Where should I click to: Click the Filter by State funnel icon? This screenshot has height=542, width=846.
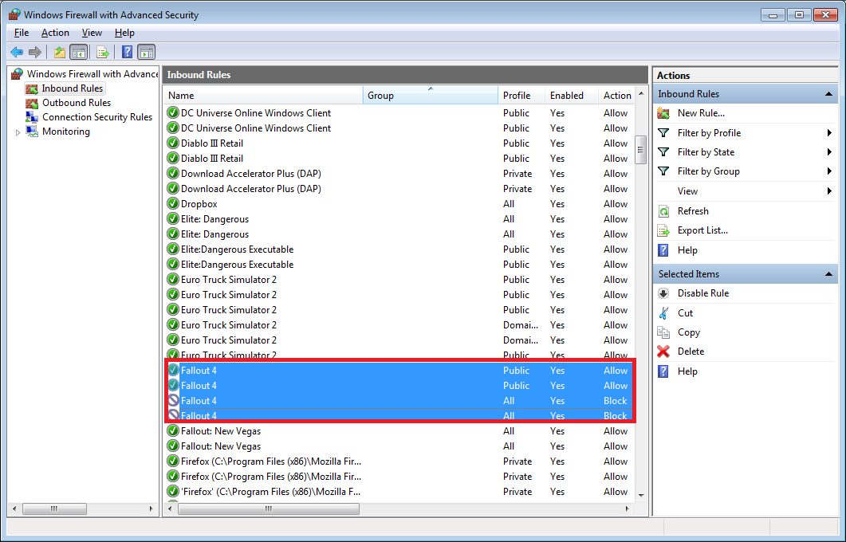(663, 152)
